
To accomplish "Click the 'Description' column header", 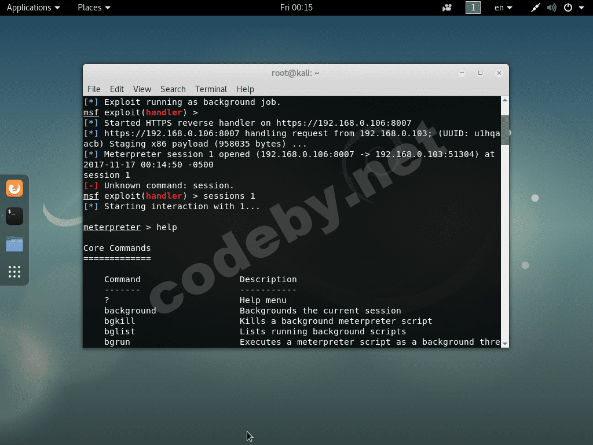I will tap(268, 279).
